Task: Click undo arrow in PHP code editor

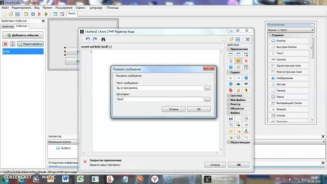Action: [x=87, y=39]
